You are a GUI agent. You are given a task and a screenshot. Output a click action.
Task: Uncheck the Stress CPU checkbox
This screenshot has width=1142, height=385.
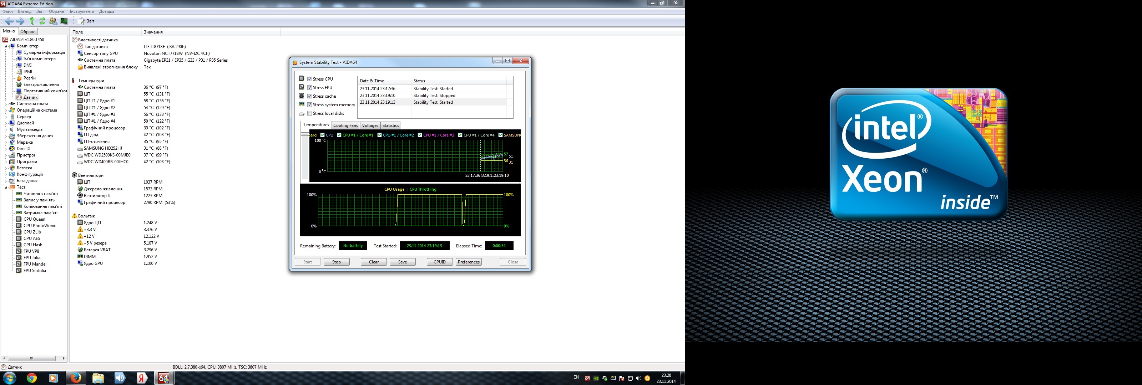click(x=309, y=79)
